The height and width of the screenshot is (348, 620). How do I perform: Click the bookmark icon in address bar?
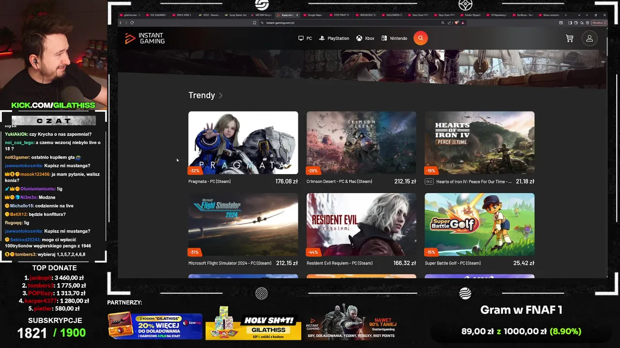click(254, 23)
